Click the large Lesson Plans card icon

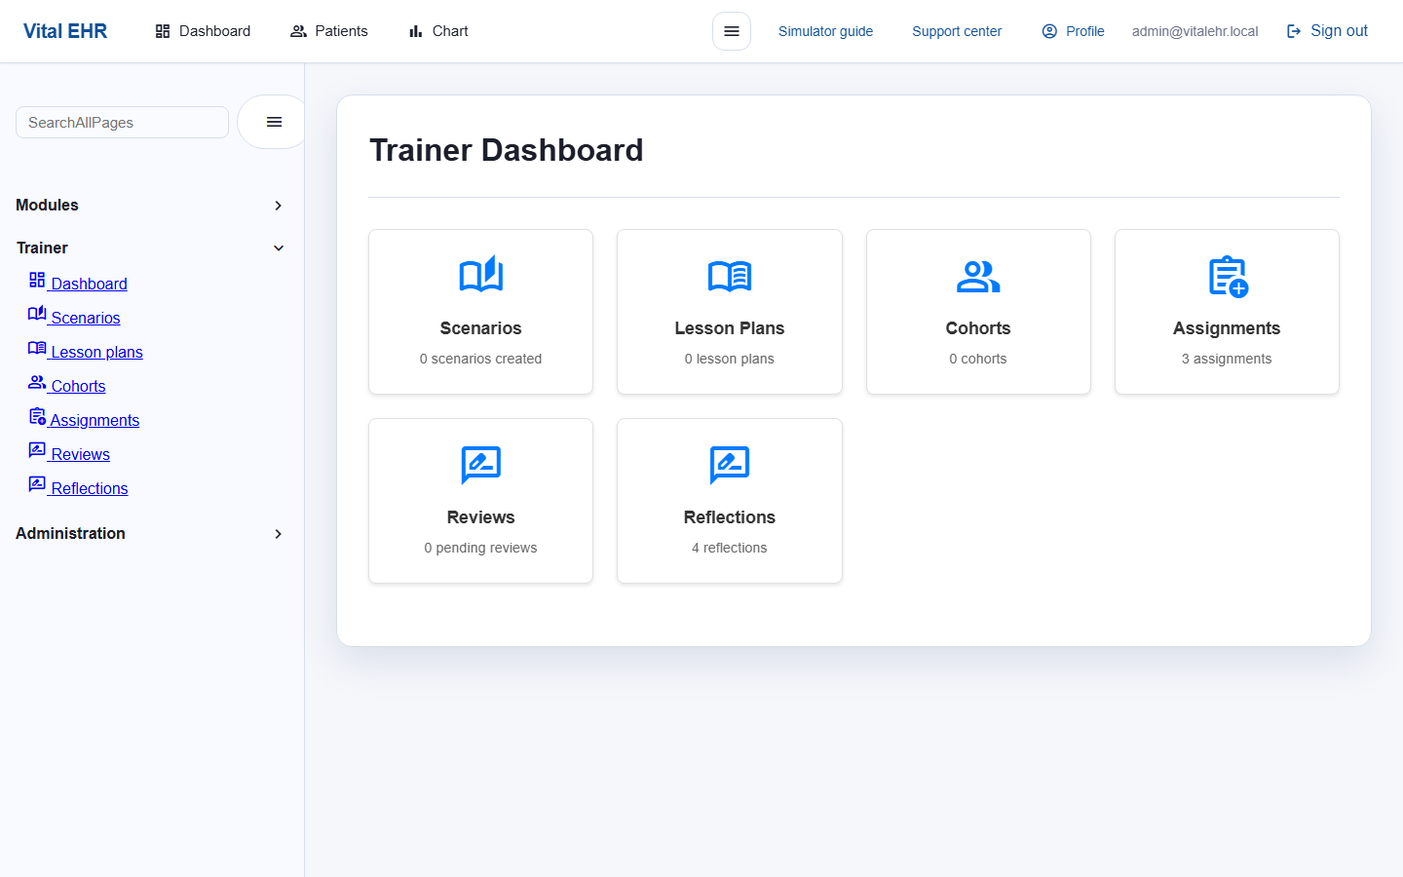pyautogui.click(x=730, y=277)
